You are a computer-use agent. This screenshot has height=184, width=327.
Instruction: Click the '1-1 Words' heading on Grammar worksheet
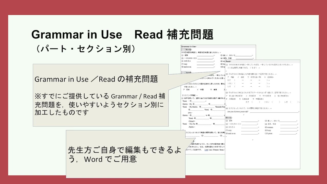point(186,50)
